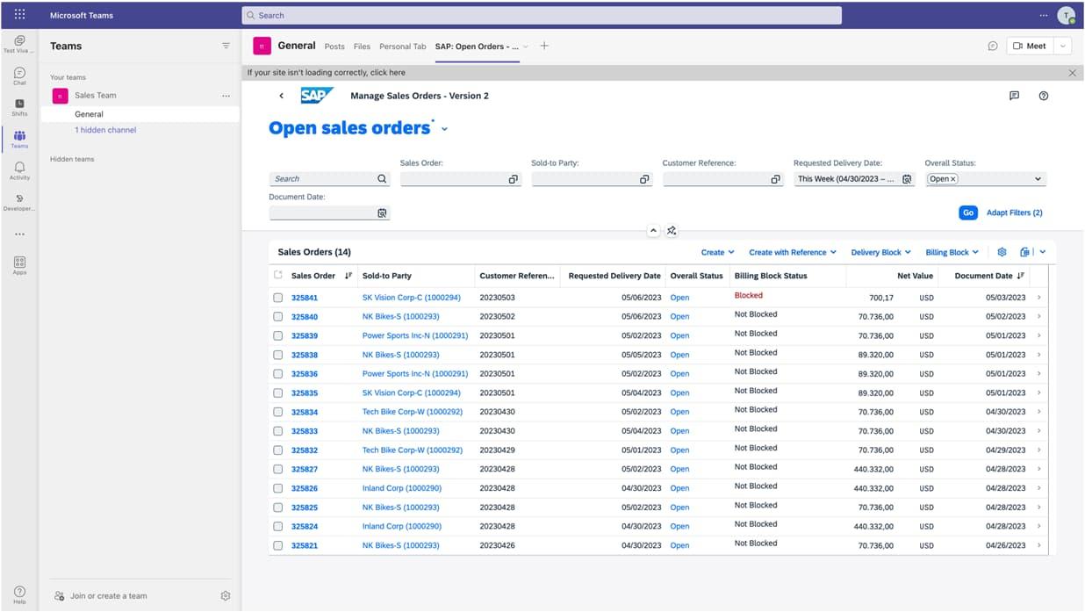
Task: Select the Teams icon in sidebar
Action: point(19,139)
